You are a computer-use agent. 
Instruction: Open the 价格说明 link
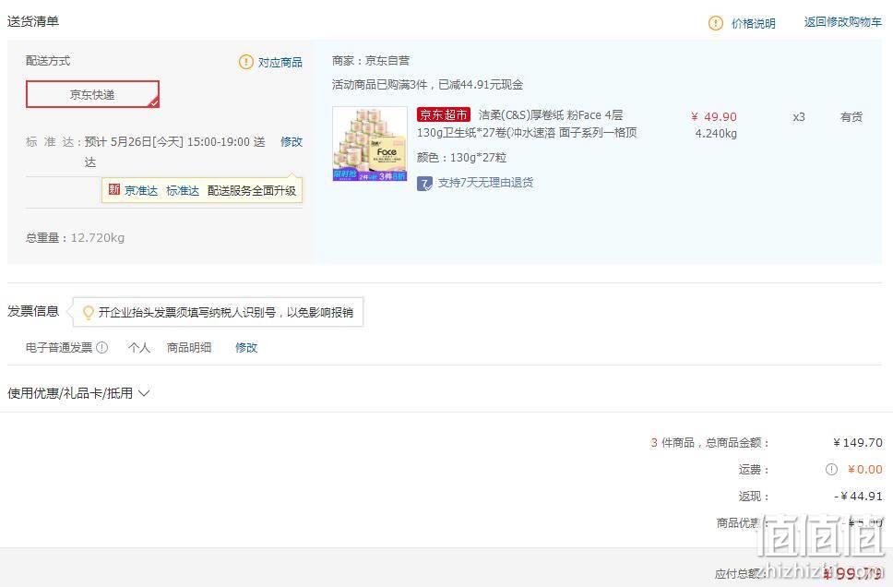coord(753,23)
